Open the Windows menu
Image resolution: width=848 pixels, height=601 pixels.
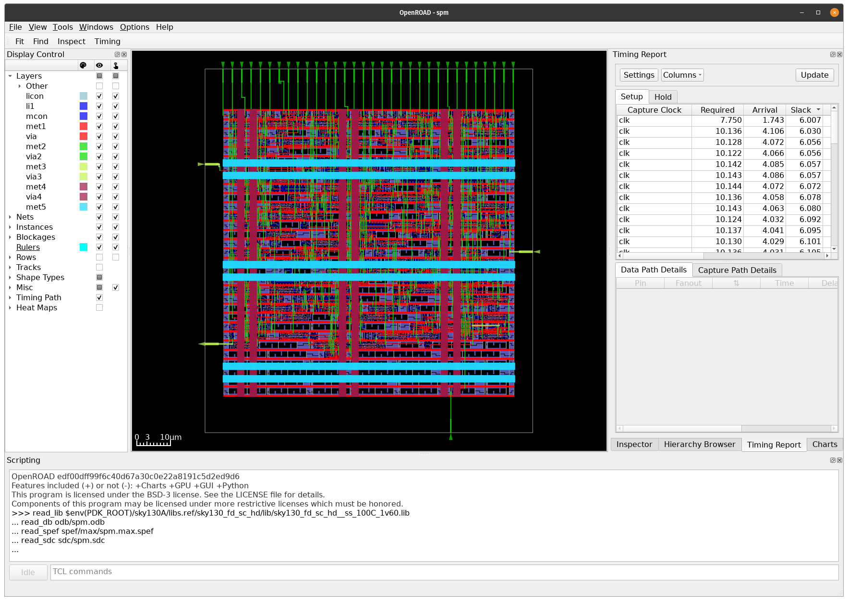pos(96,27)
